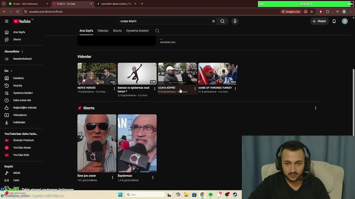Add UZAYA KÖPRÜ to Watch Later

[x=193, y=67]
